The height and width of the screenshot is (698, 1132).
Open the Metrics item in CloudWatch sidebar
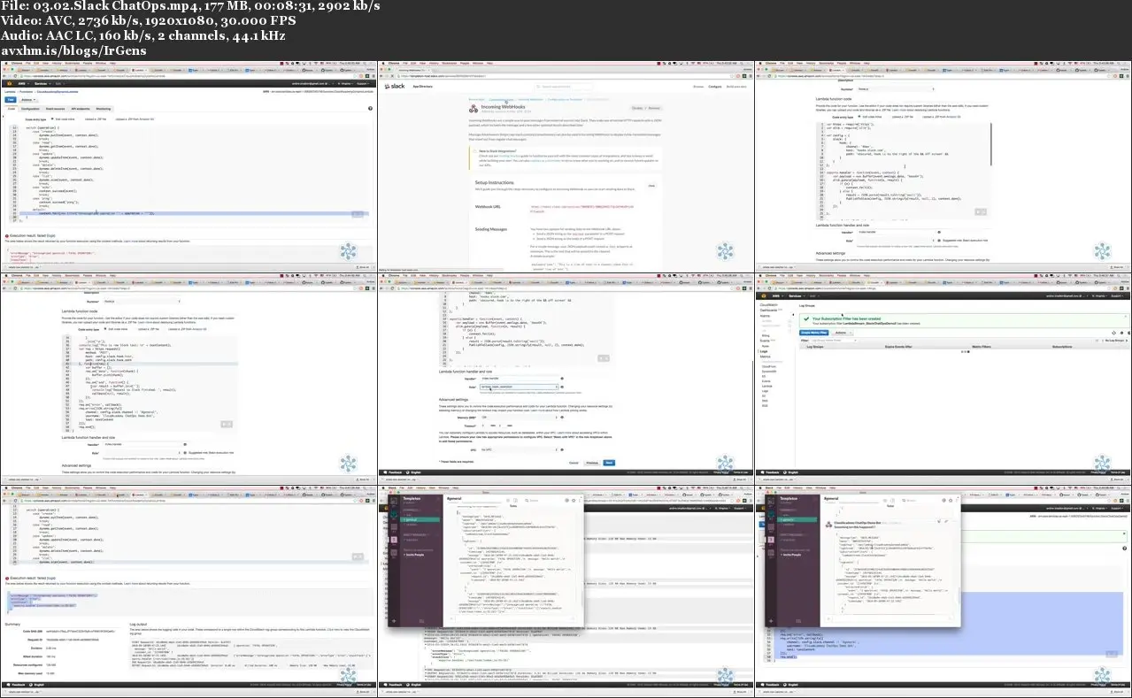pyautogui.click(x=766, y=357)
